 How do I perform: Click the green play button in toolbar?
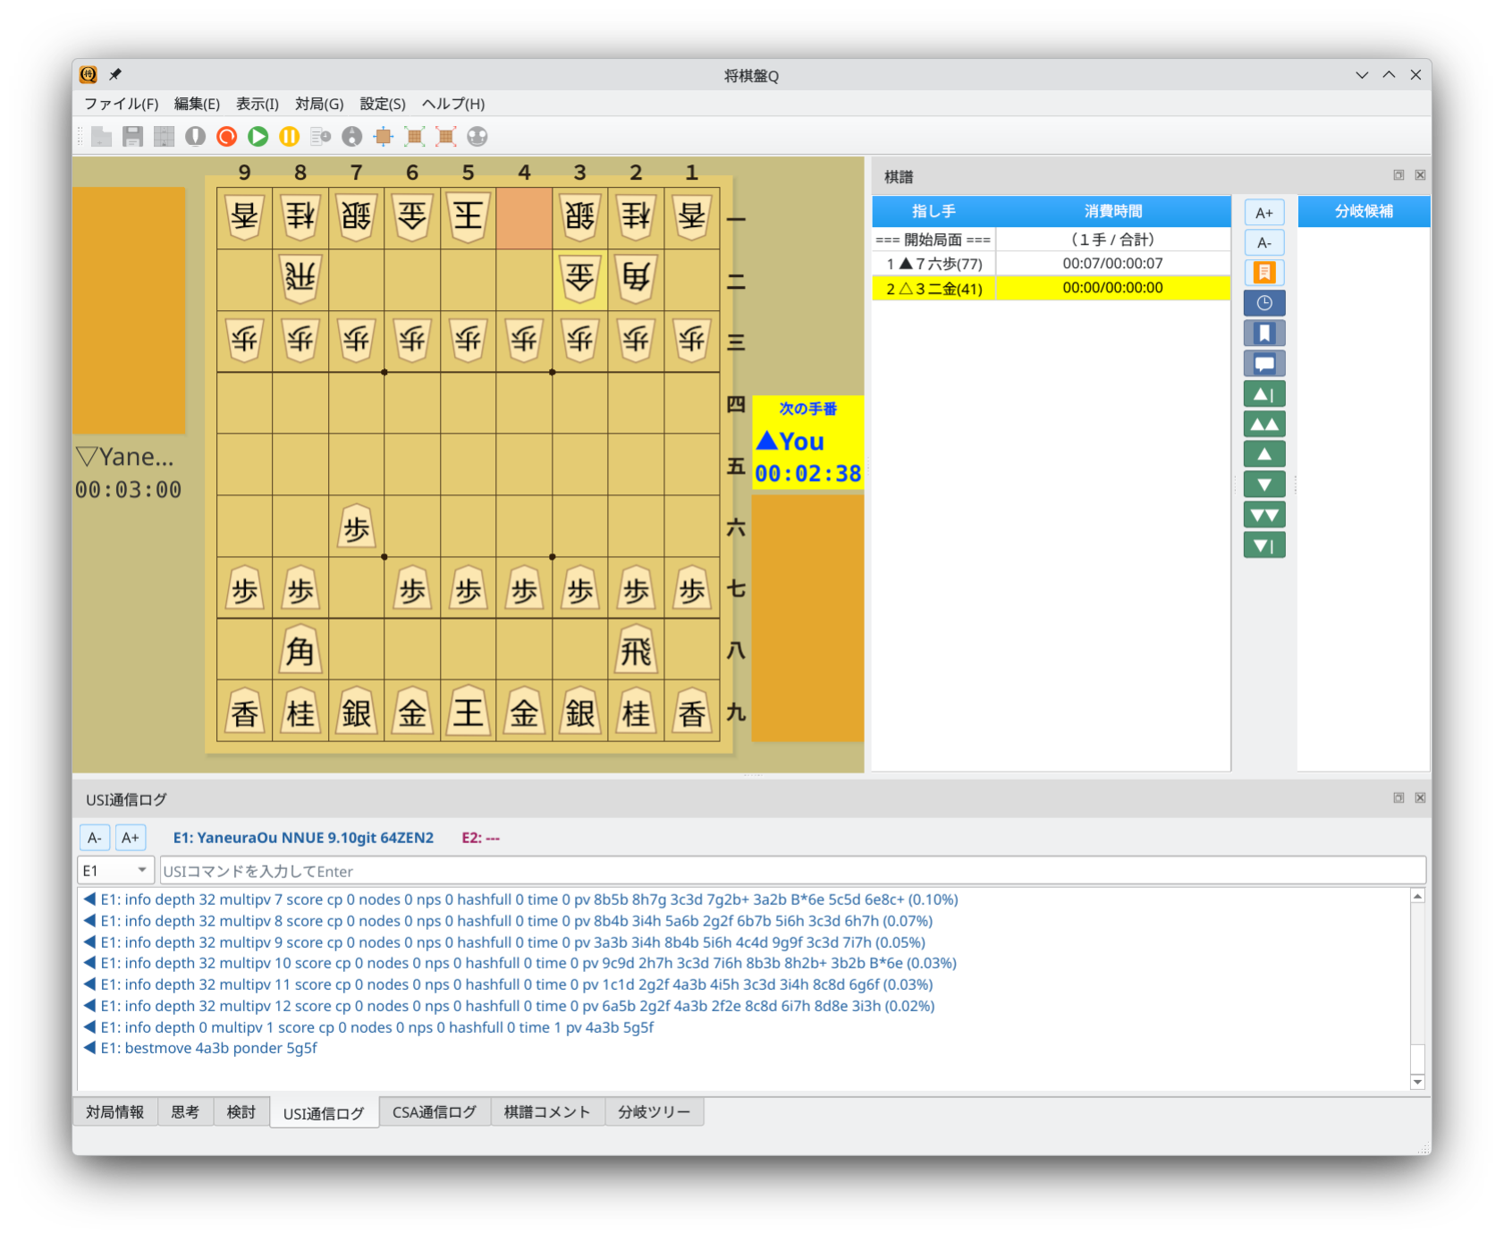pos(258,137)
